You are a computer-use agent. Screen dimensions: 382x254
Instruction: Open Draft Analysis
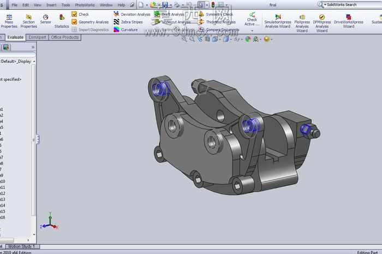point(169,14)
